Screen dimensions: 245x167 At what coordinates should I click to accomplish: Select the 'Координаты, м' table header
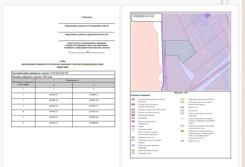coord(75,81)
